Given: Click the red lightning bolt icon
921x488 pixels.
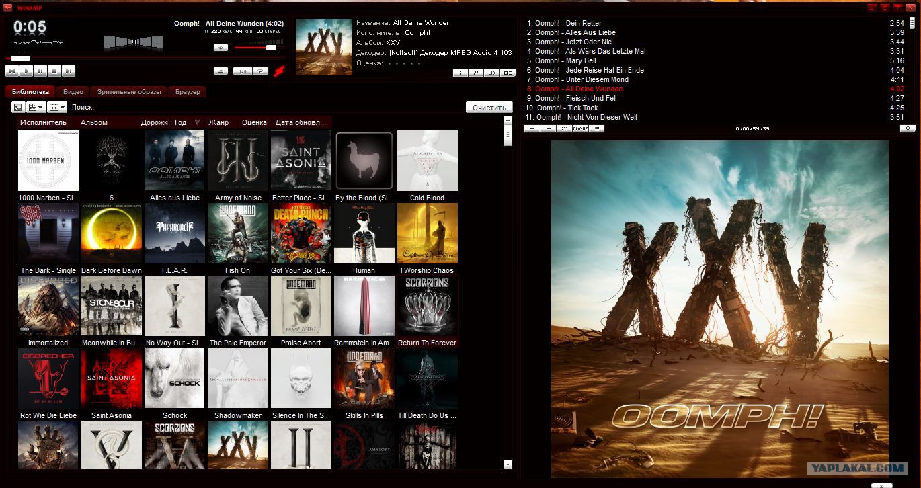Looking at the screenshot, I should pos(279,71).
